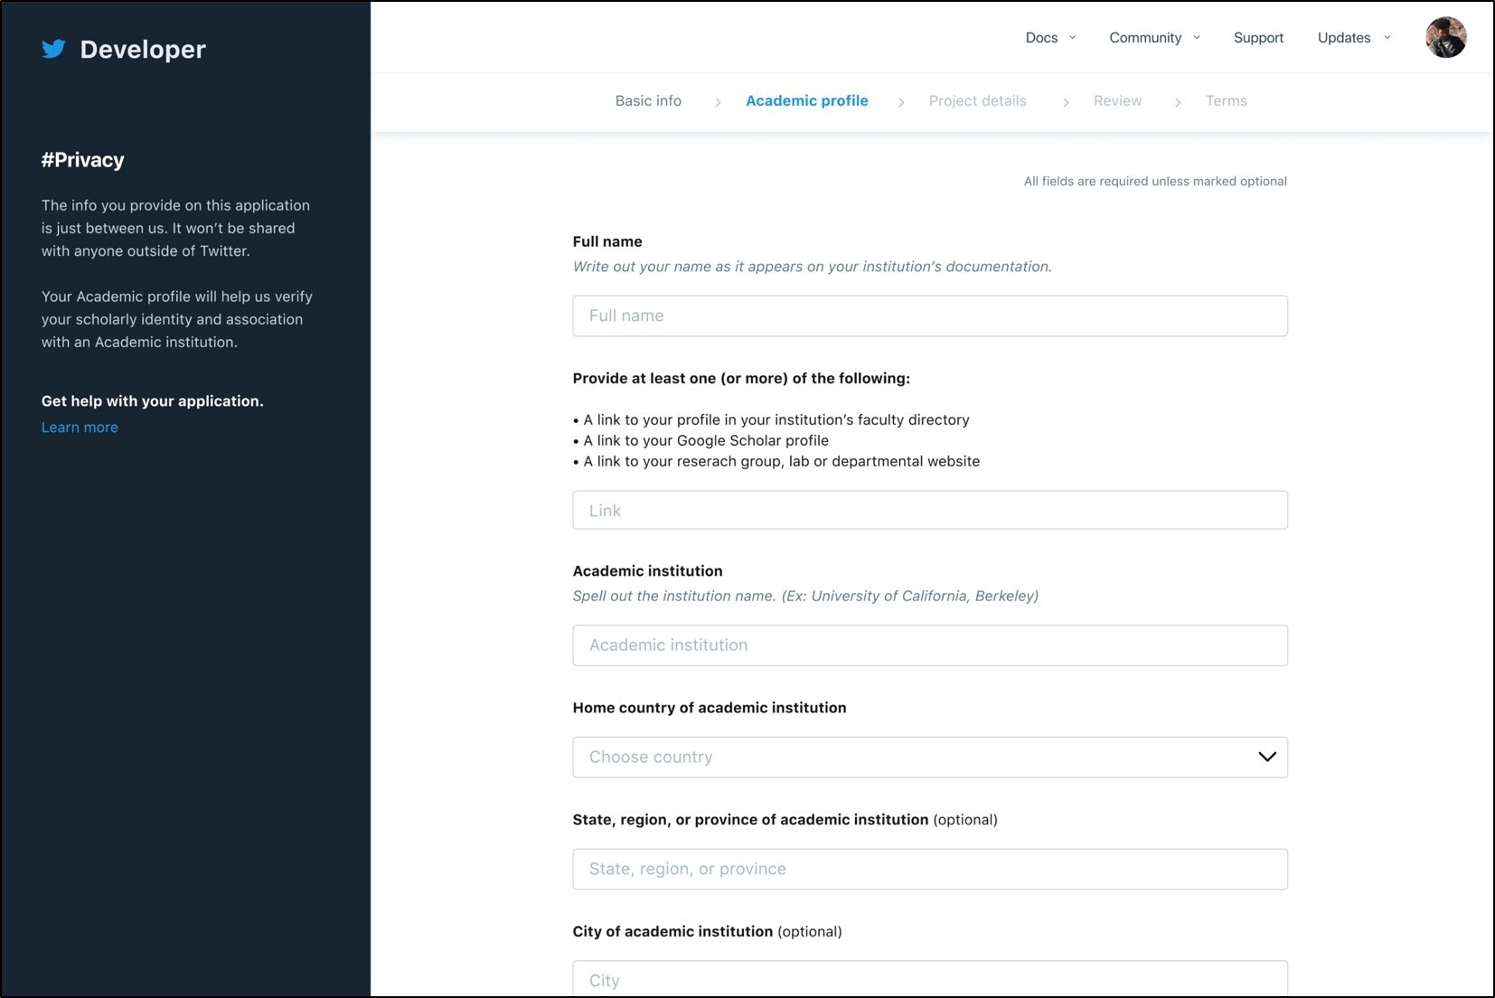The image size is (1495, 998).
Task: Click the chevron arrow in country dropdown
Action: click(1266, 757)
